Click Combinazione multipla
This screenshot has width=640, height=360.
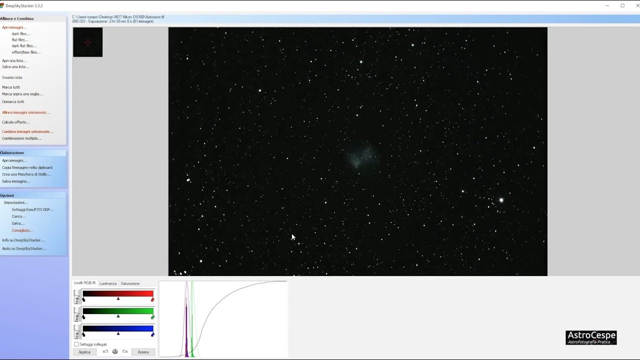21,138
